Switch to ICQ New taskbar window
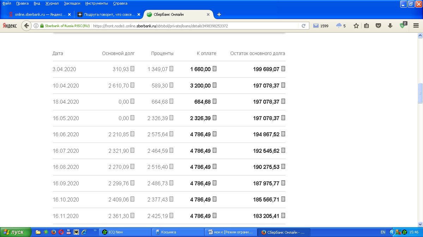Screen dimensions: 423x237 [125, 232]
